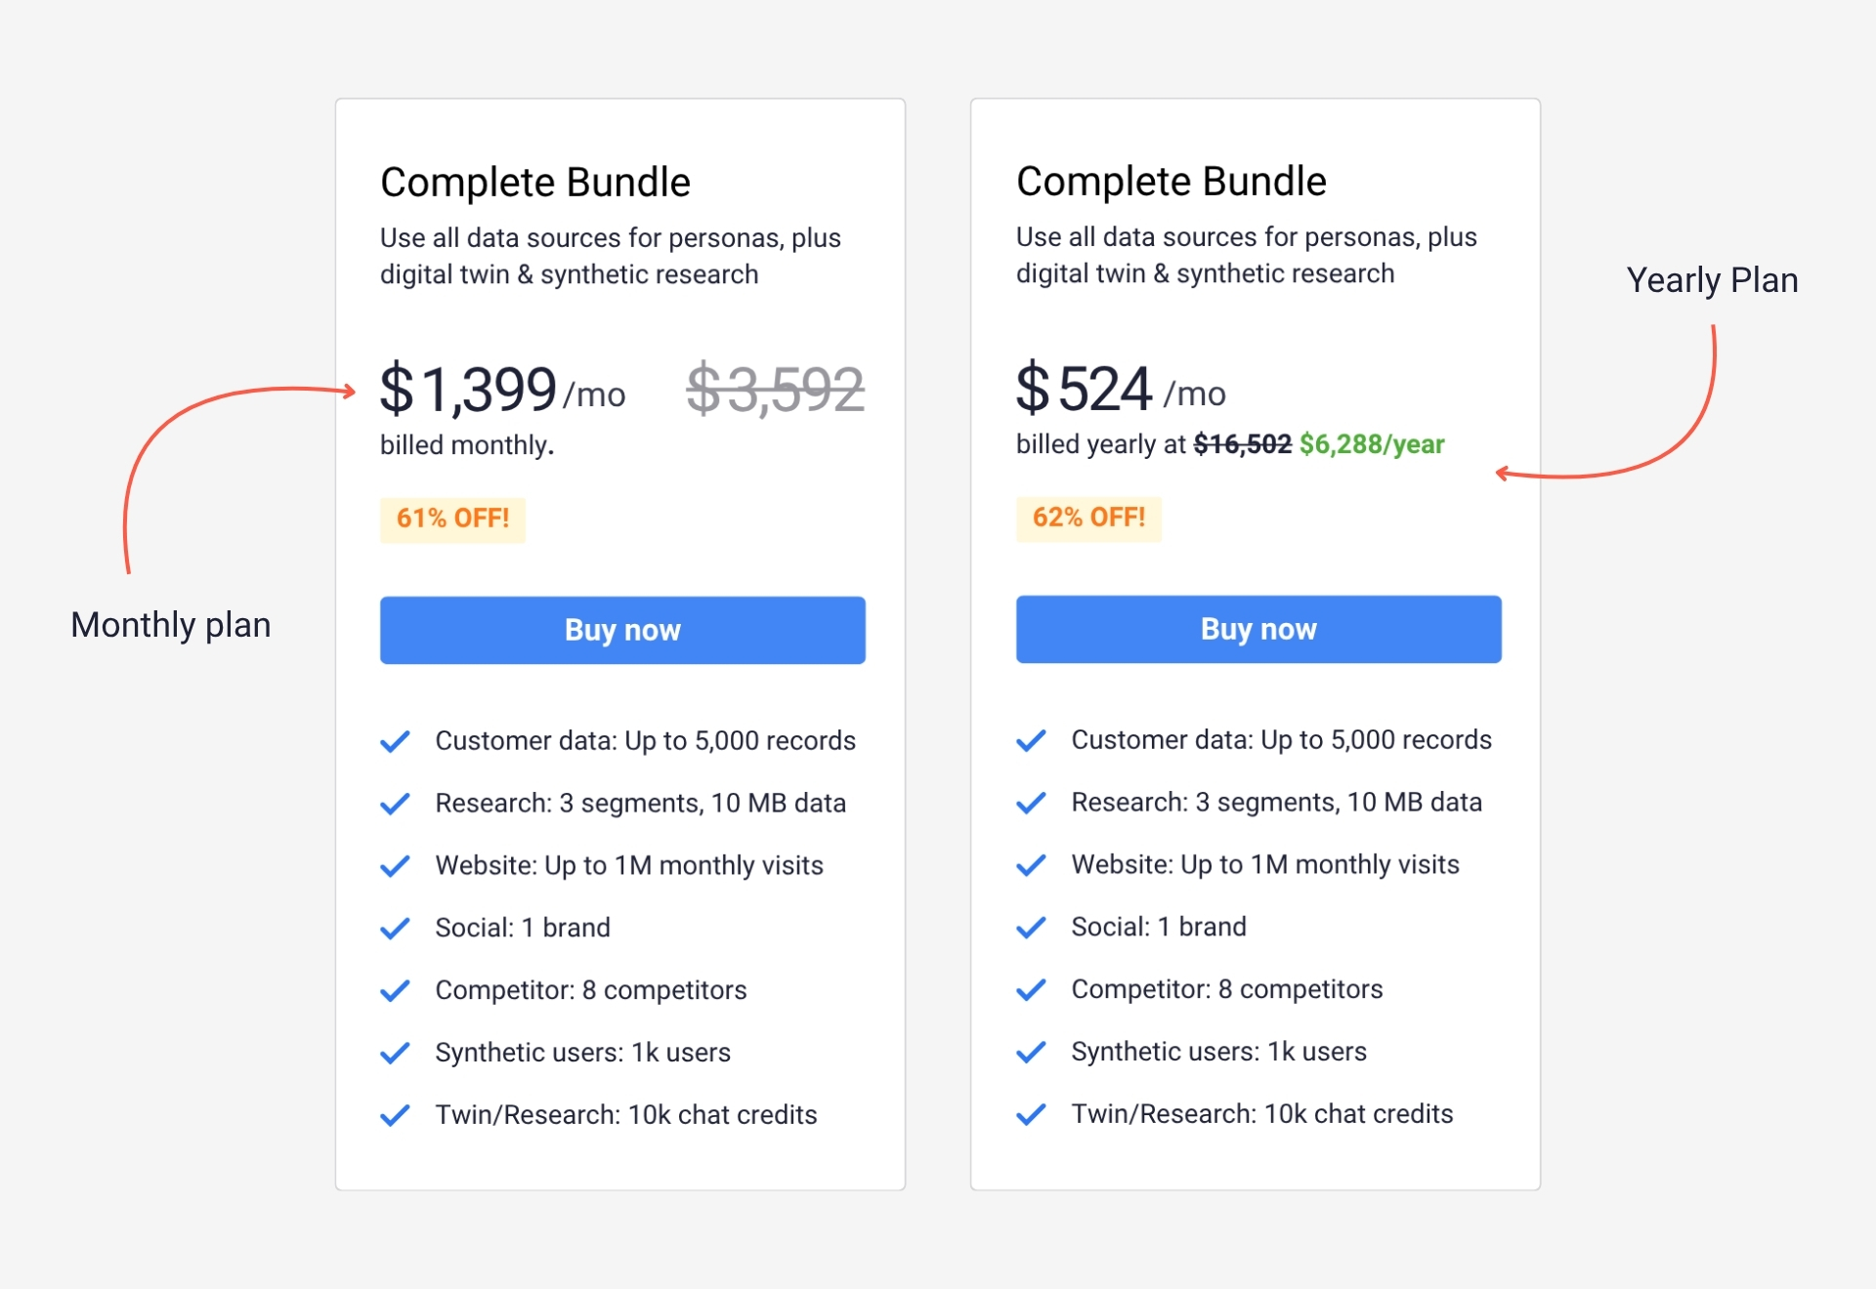This screenshot has width=1876, height=1289.
Task: Click the yearly card's Complete Bundle heading
Action: click(1171, 182)
